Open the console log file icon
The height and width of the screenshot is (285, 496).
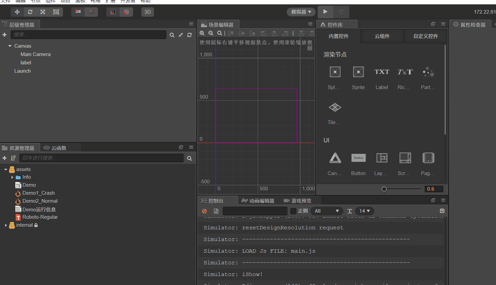[x=216, y=211]
